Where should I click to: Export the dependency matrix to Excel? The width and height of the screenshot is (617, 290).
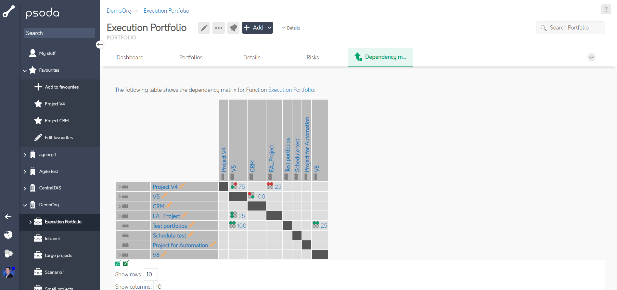pos(125,263)
